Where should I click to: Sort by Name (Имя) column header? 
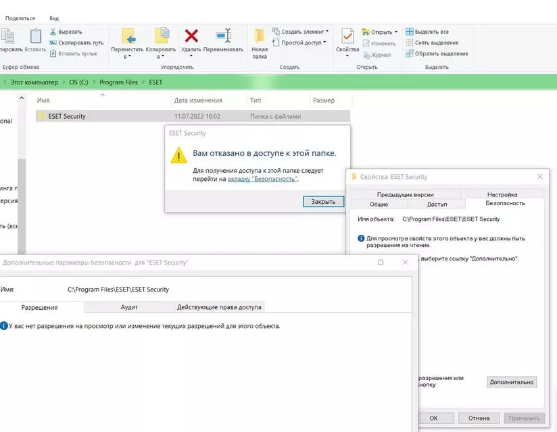coord(103,100)
